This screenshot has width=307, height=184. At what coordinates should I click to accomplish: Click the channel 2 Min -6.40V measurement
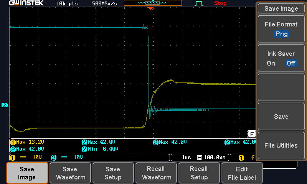click(100, 149)
